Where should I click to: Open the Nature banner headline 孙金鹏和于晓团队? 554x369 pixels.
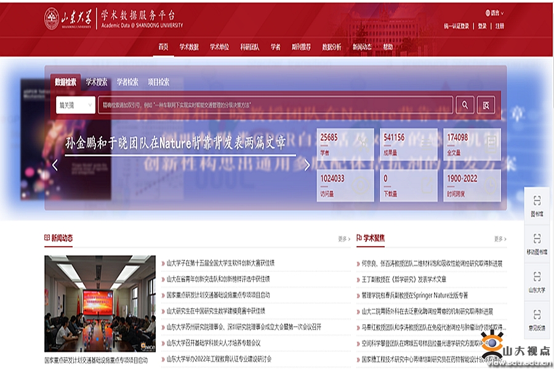coord(175,143)
